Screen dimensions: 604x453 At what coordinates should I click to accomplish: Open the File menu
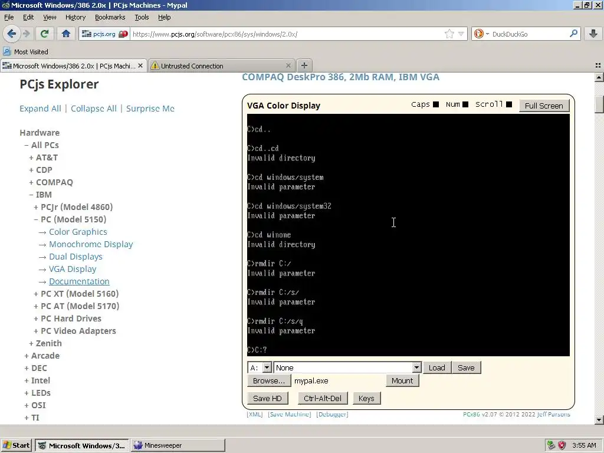click(x=9, y=17)
